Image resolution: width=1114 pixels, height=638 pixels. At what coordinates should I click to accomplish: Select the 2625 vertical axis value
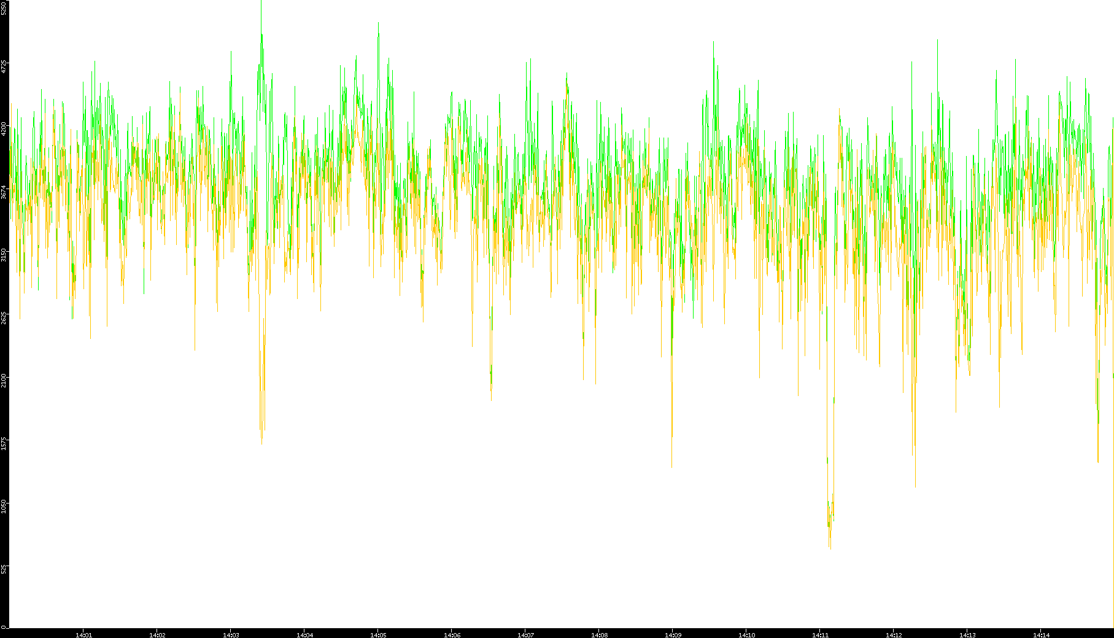4,317
